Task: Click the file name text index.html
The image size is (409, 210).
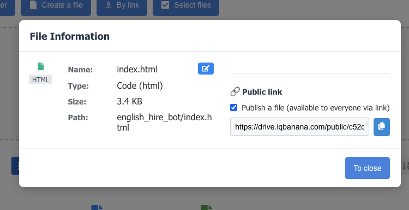Action: point(137,70)
